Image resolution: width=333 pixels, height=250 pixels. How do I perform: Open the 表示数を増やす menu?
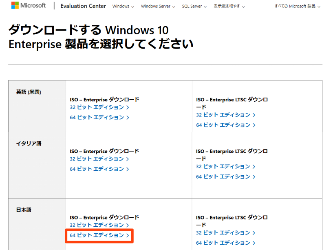coord(229,7)
